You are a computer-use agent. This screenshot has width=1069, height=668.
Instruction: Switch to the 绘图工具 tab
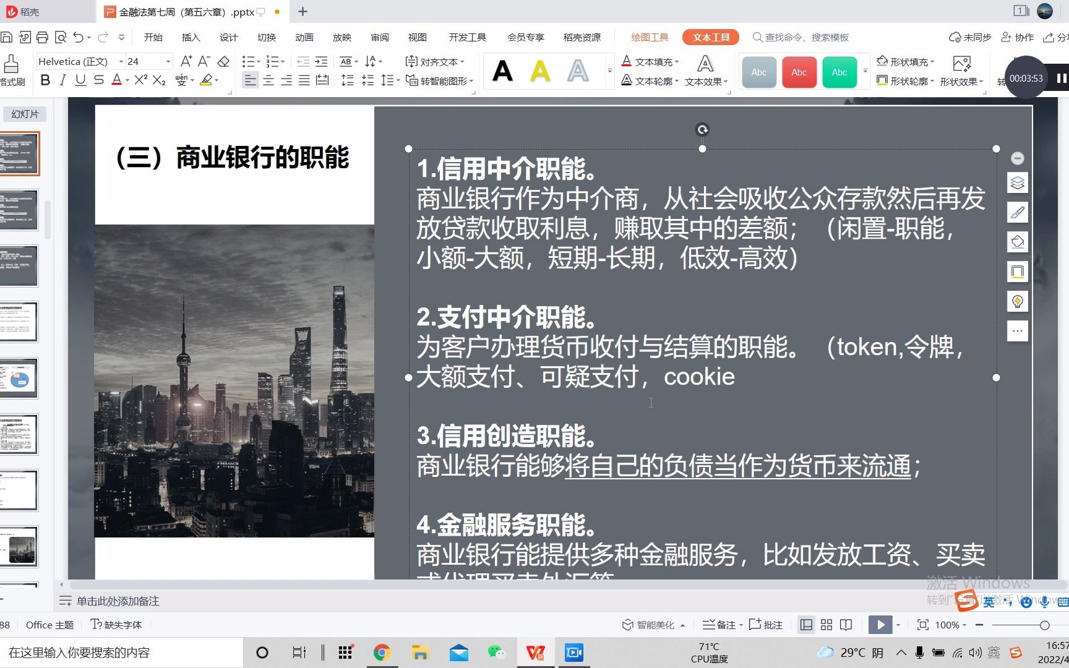pos(650,37)
